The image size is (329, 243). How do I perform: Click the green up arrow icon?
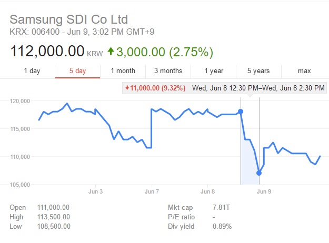click(x=111, y=51)
